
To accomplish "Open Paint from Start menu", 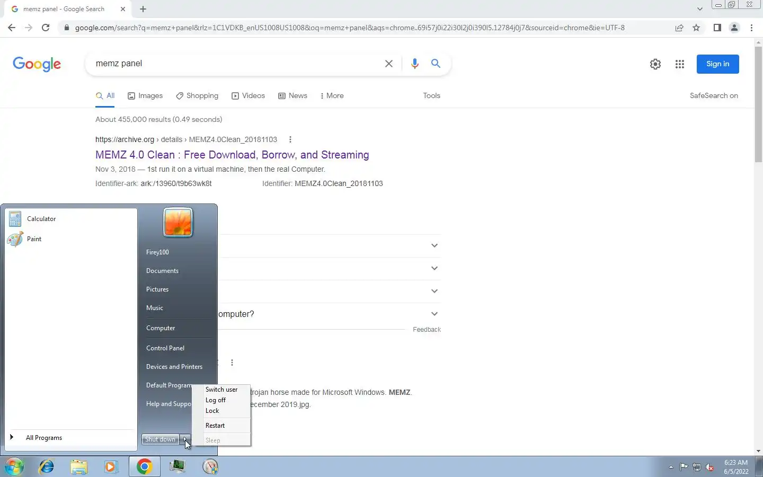I will (x=71, y=238).
